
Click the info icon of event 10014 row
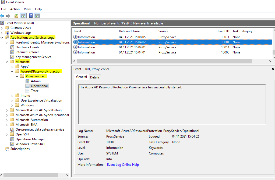(75, 47)
